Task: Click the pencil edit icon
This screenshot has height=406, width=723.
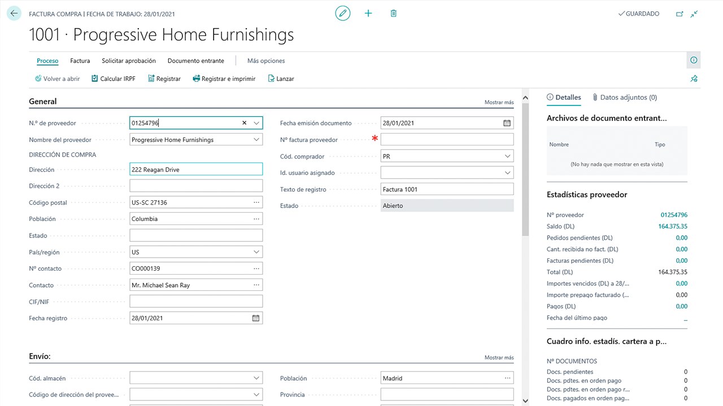Action: (x=343, y=13)
